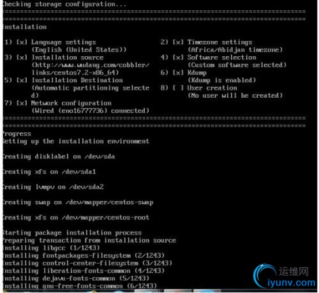Click 'Creating disklabel on /dev/sda' line
Screen dimensions: 319x293
(59, 156)
